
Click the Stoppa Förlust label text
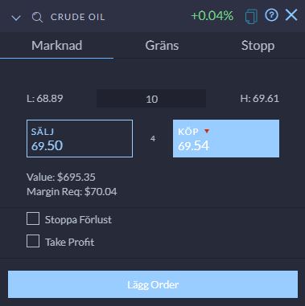tap(78, 219)
